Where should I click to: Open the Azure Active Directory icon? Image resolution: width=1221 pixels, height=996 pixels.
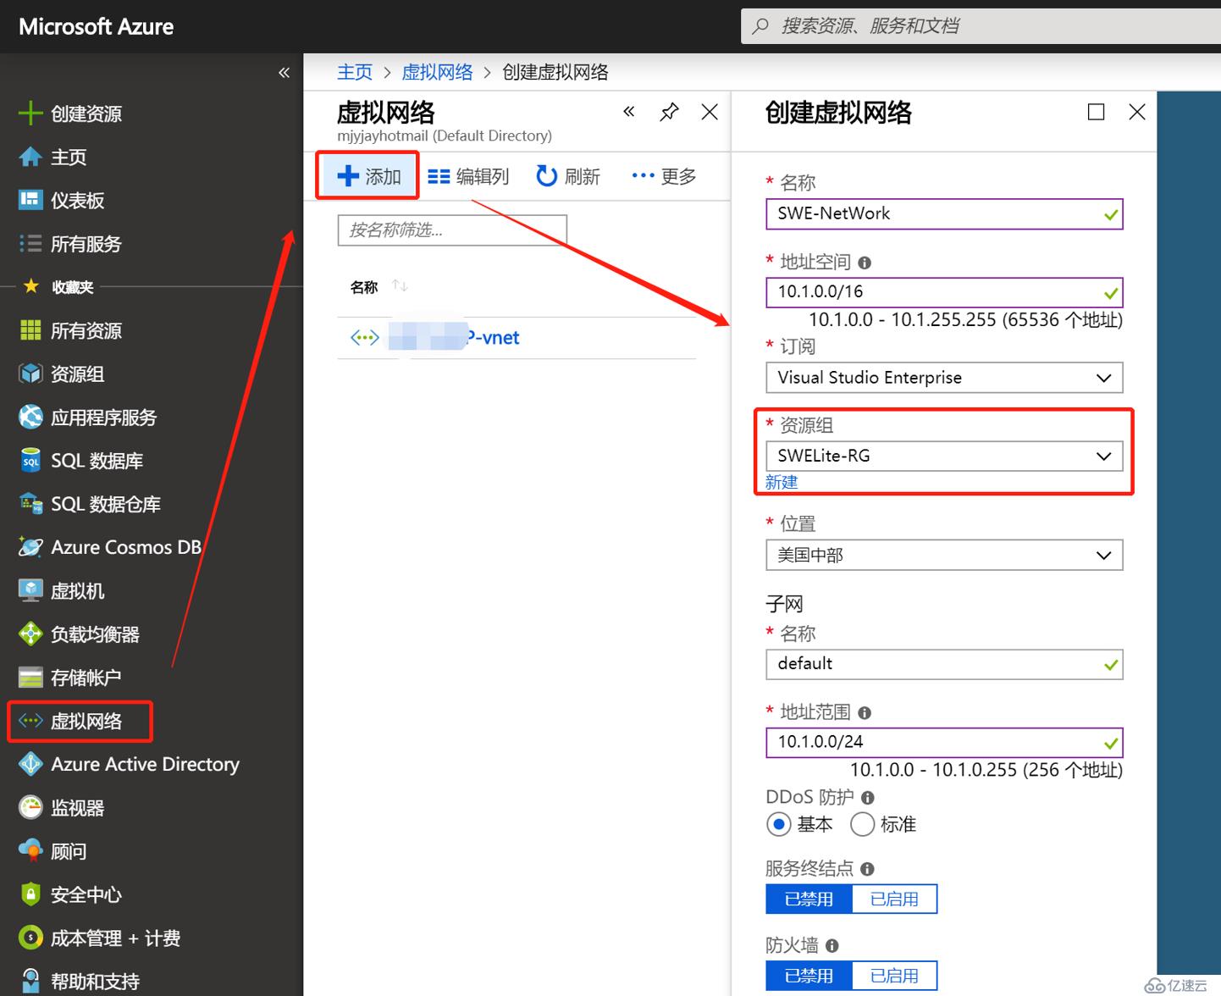(x=30, y=764)
